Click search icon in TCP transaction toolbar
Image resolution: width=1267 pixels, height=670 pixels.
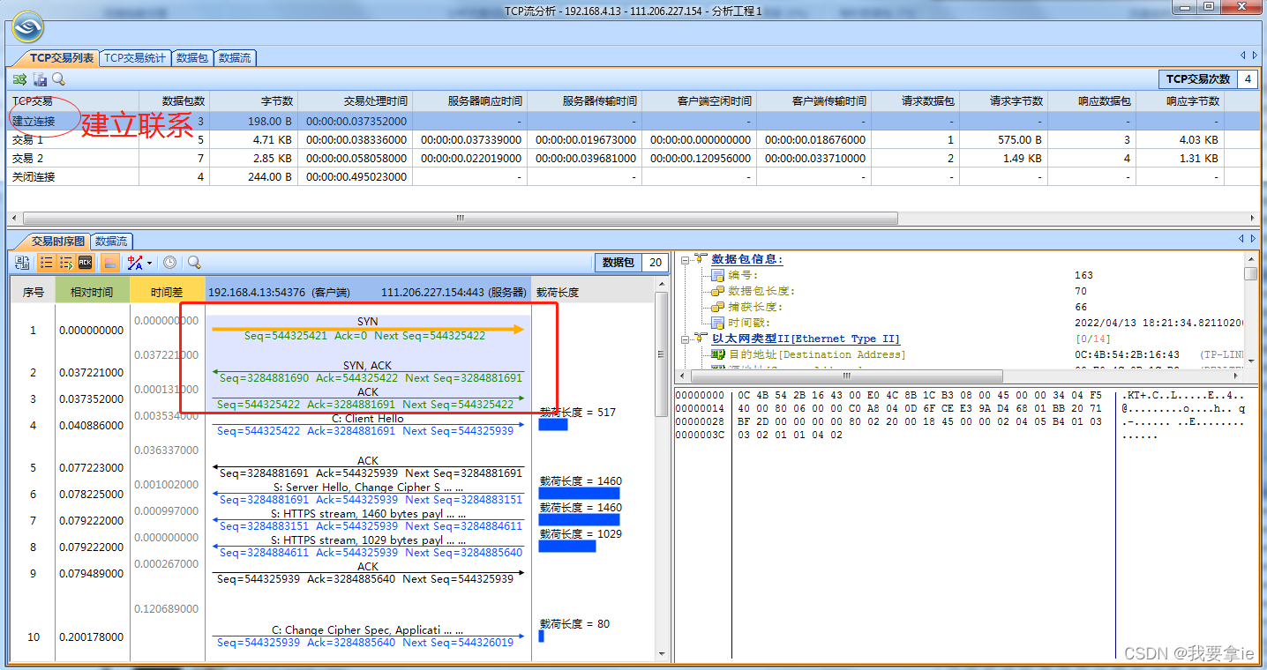click(x=58, y=79)
